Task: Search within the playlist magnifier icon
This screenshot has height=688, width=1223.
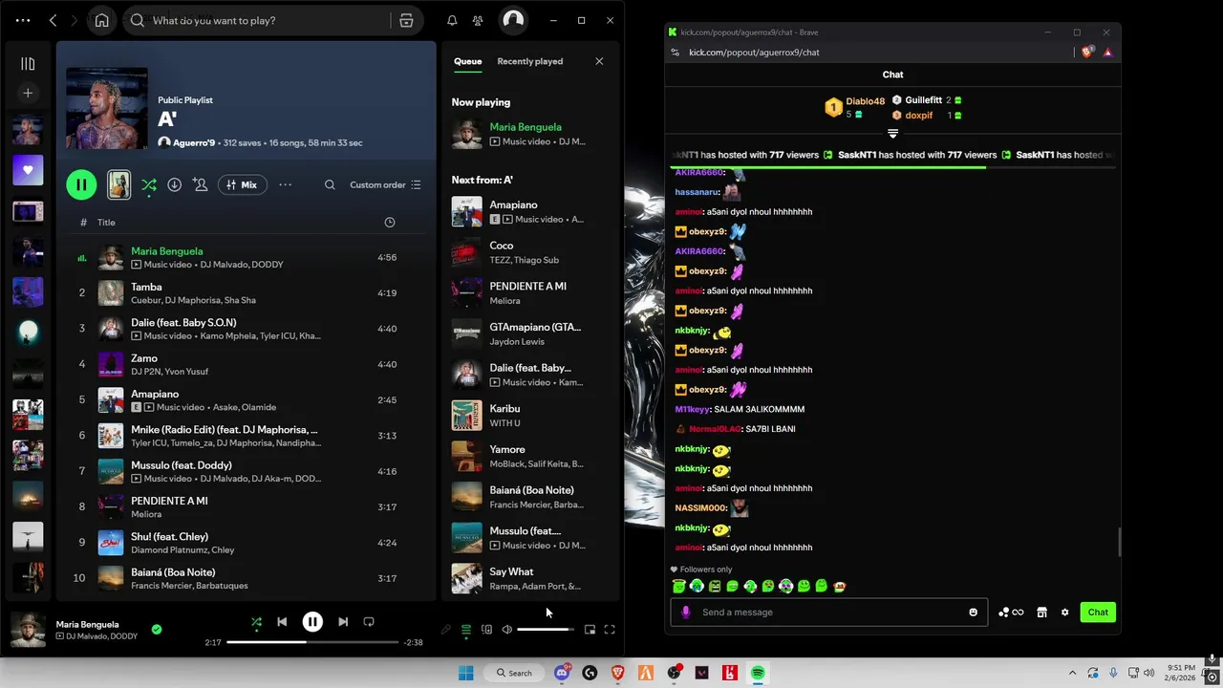Action: click(330, 184)
